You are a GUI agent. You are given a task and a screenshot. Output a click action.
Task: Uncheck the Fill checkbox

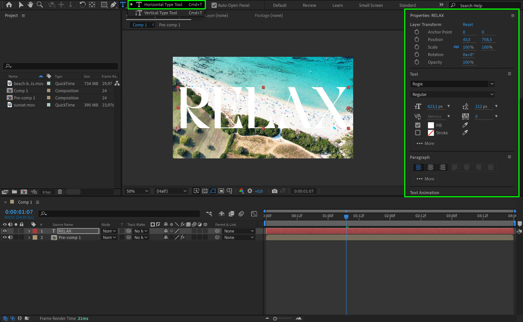coord(418,125)
